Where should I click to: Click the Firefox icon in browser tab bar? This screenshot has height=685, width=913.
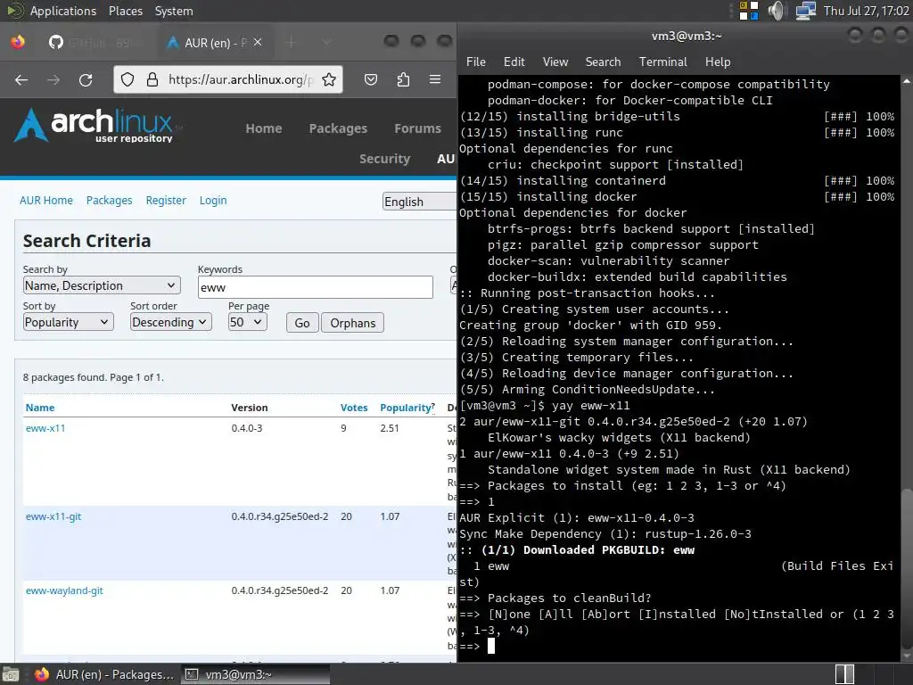(18, 42)
